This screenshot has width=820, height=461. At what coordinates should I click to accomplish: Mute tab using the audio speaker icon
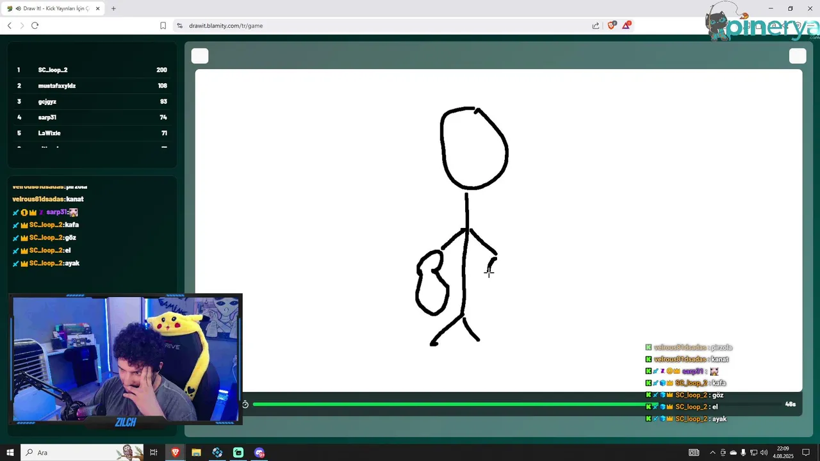point(17,8)
